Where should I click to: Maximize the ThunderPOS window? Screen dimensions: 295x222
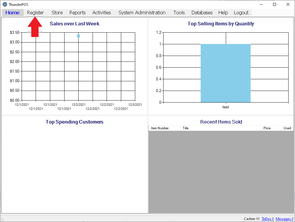(275, 4)
